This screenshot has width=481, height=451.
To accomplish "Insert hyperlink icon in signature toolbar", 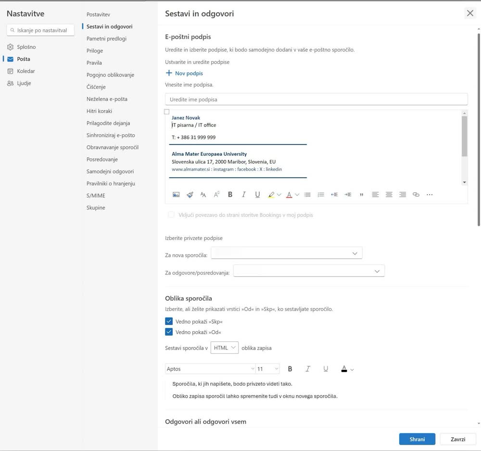I will pyautogui.click(x=416, y=195).
